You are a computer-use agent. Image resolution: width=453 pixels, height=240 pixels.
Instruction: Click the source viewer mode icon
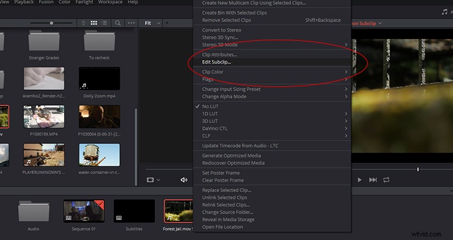coord(150,180)
